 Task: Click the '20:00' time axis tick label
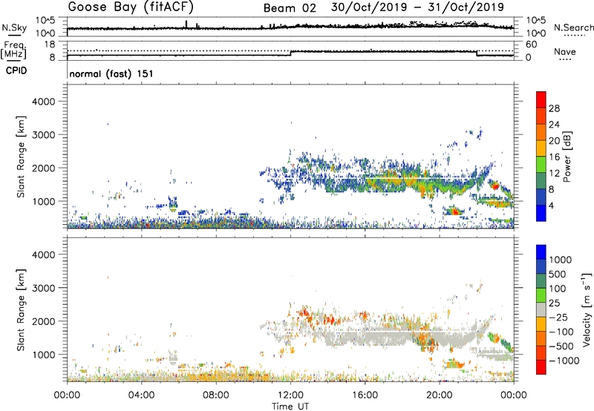[x=439, y=395]
